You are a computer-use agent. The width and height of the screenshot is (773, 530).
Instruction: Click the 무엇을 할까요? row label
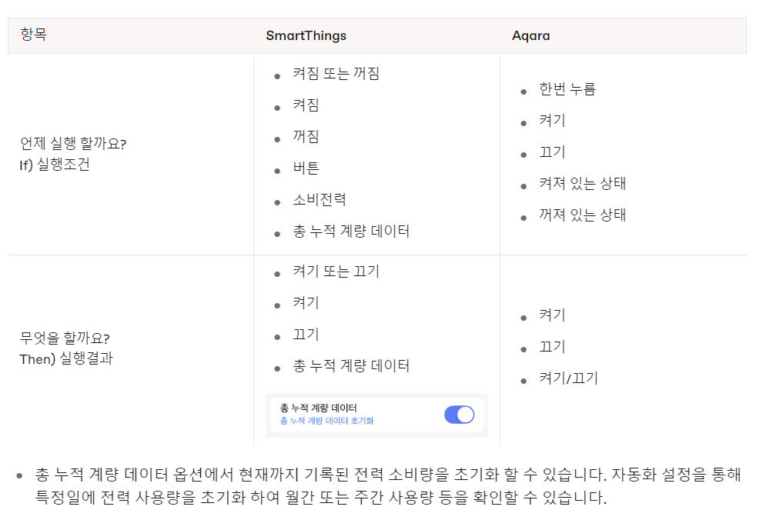[x=65, y=338]
